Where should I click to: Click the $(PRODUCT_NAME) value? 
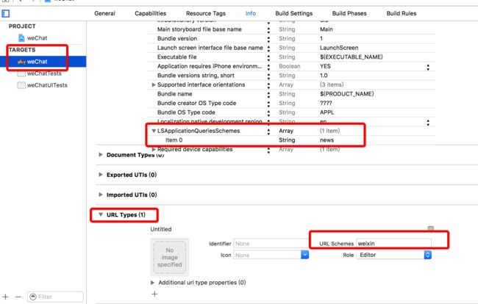click(346, 94)
